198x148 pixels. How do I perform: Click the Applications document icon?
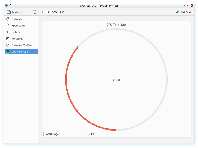pyautogui.click(x=8, y=25)
